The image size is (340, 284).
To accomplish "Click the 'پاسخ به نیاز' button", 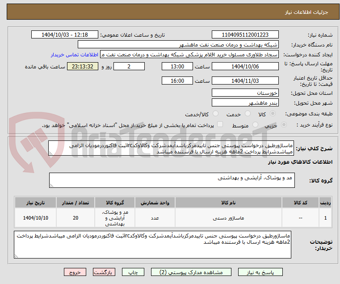I will (x=260, y=272).
